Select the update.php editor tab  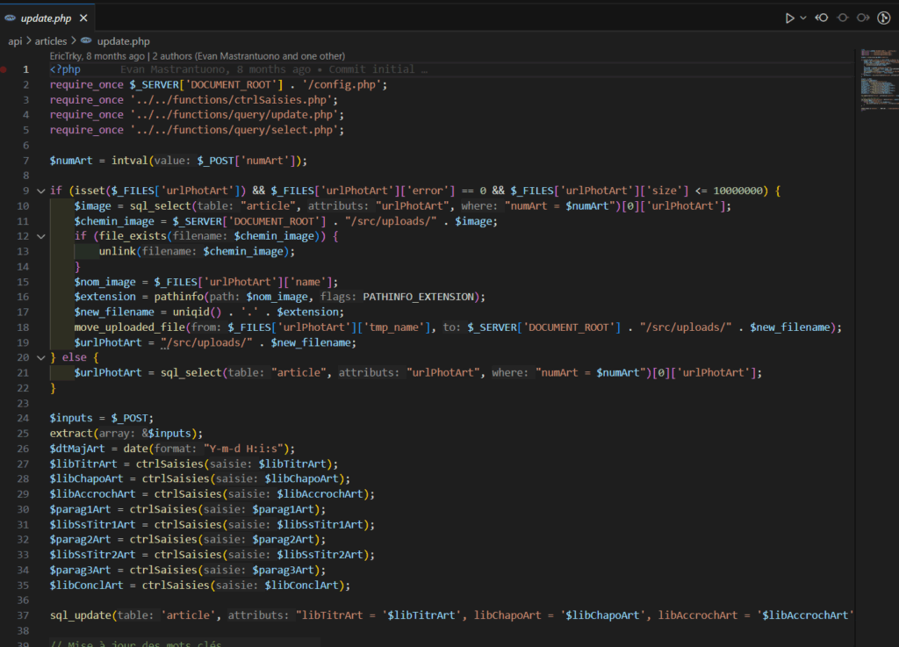[x=47, y=18]
